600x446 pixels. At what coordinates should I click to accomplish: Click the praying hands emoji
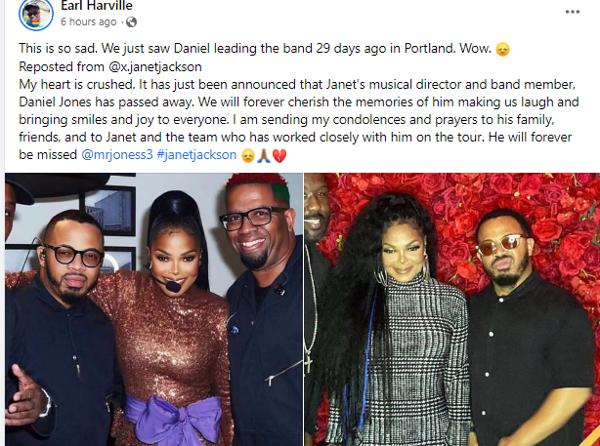[x=264, y=156]
